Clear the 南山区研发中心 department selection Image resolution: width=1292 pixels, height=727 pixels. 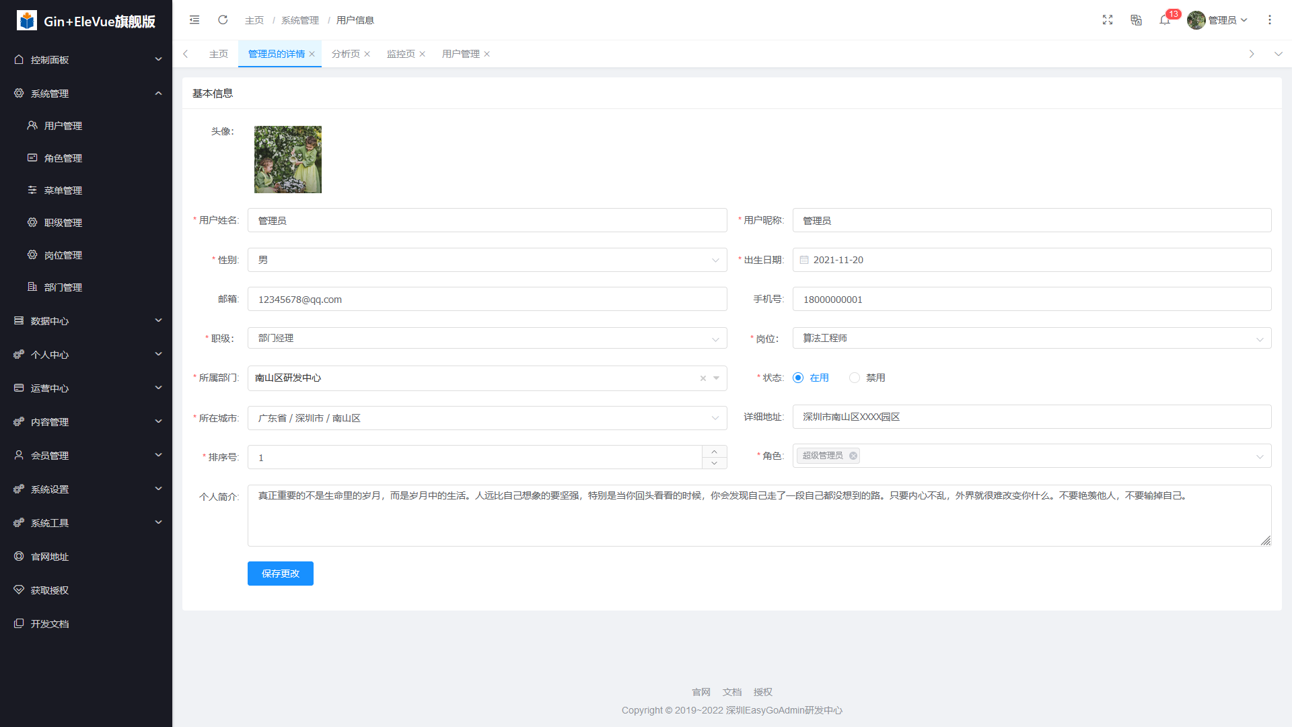[x=703, y=378]
